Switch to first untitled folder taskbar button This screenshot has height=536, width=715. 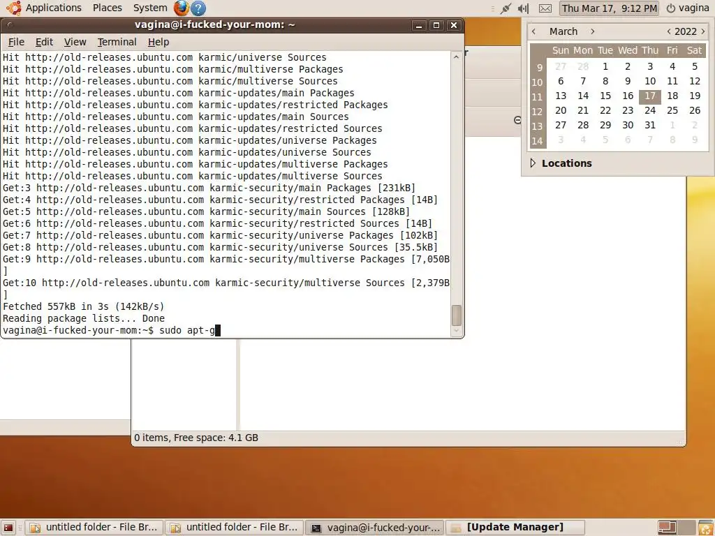coord(94,528)
